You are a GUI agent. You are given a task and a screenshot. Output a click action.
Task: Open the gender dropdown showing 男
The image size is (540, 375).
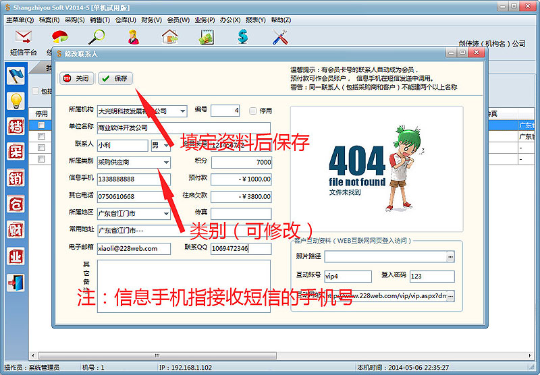coord(166,146)
